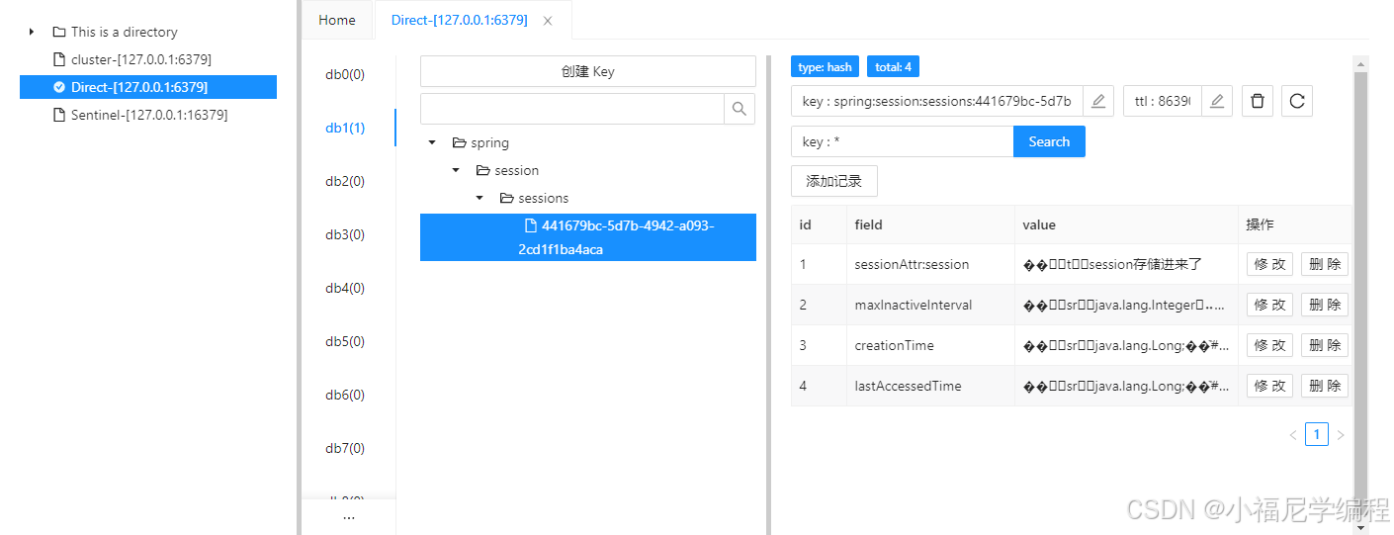1394x535 pixels.
Task: Select database db1(1)
Action: tap(346, 128)
